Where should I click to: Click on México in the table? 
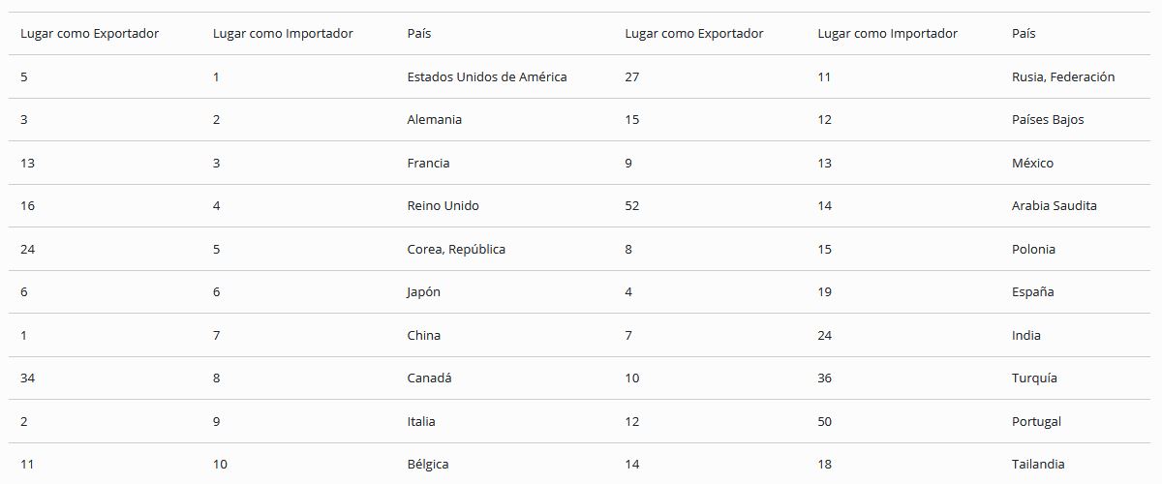coord(1032,163)
